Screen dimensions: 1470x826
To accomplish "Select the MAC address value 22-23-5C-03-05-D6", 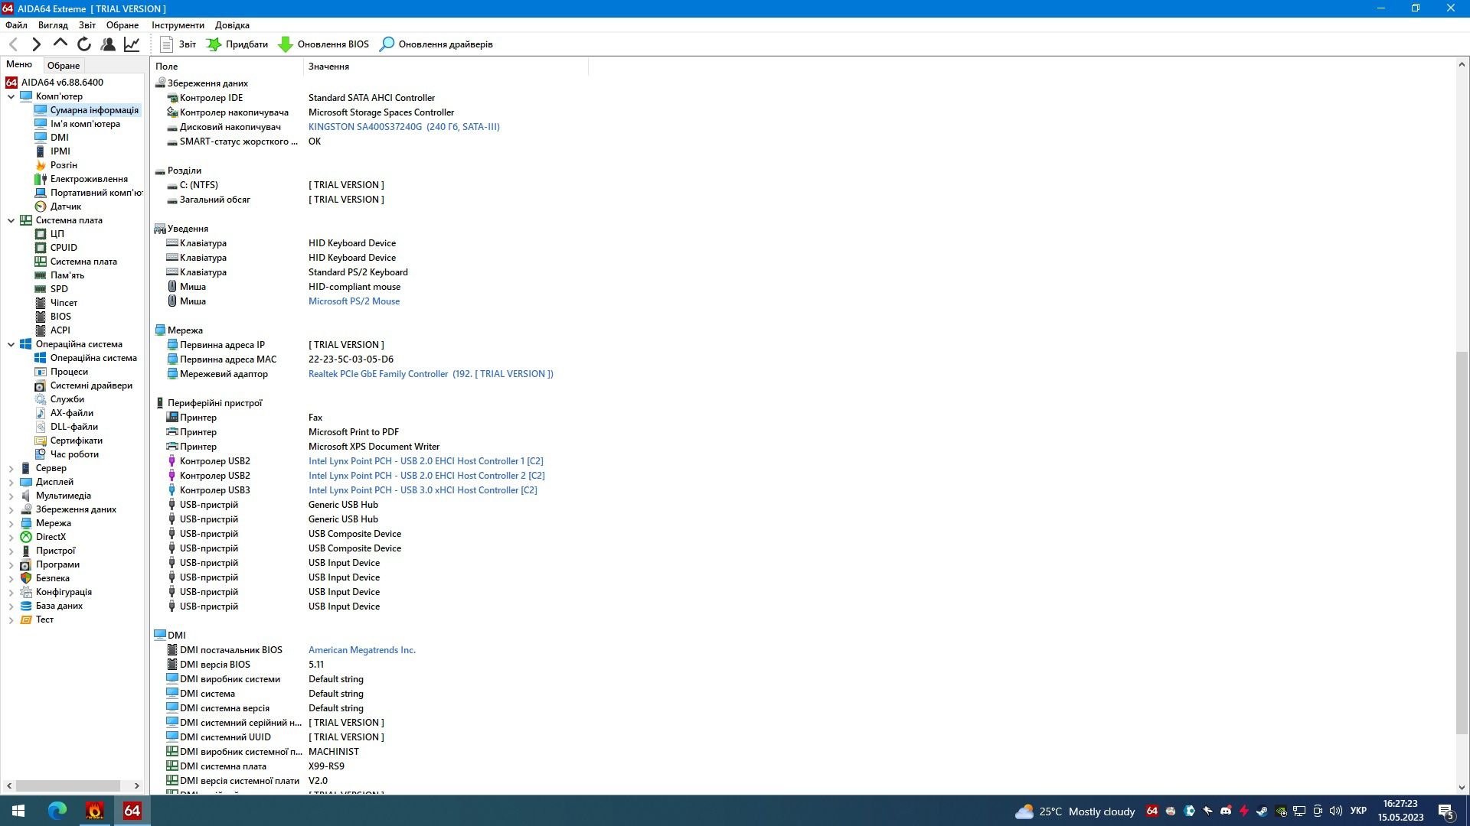I will click(x=351, y=359).
